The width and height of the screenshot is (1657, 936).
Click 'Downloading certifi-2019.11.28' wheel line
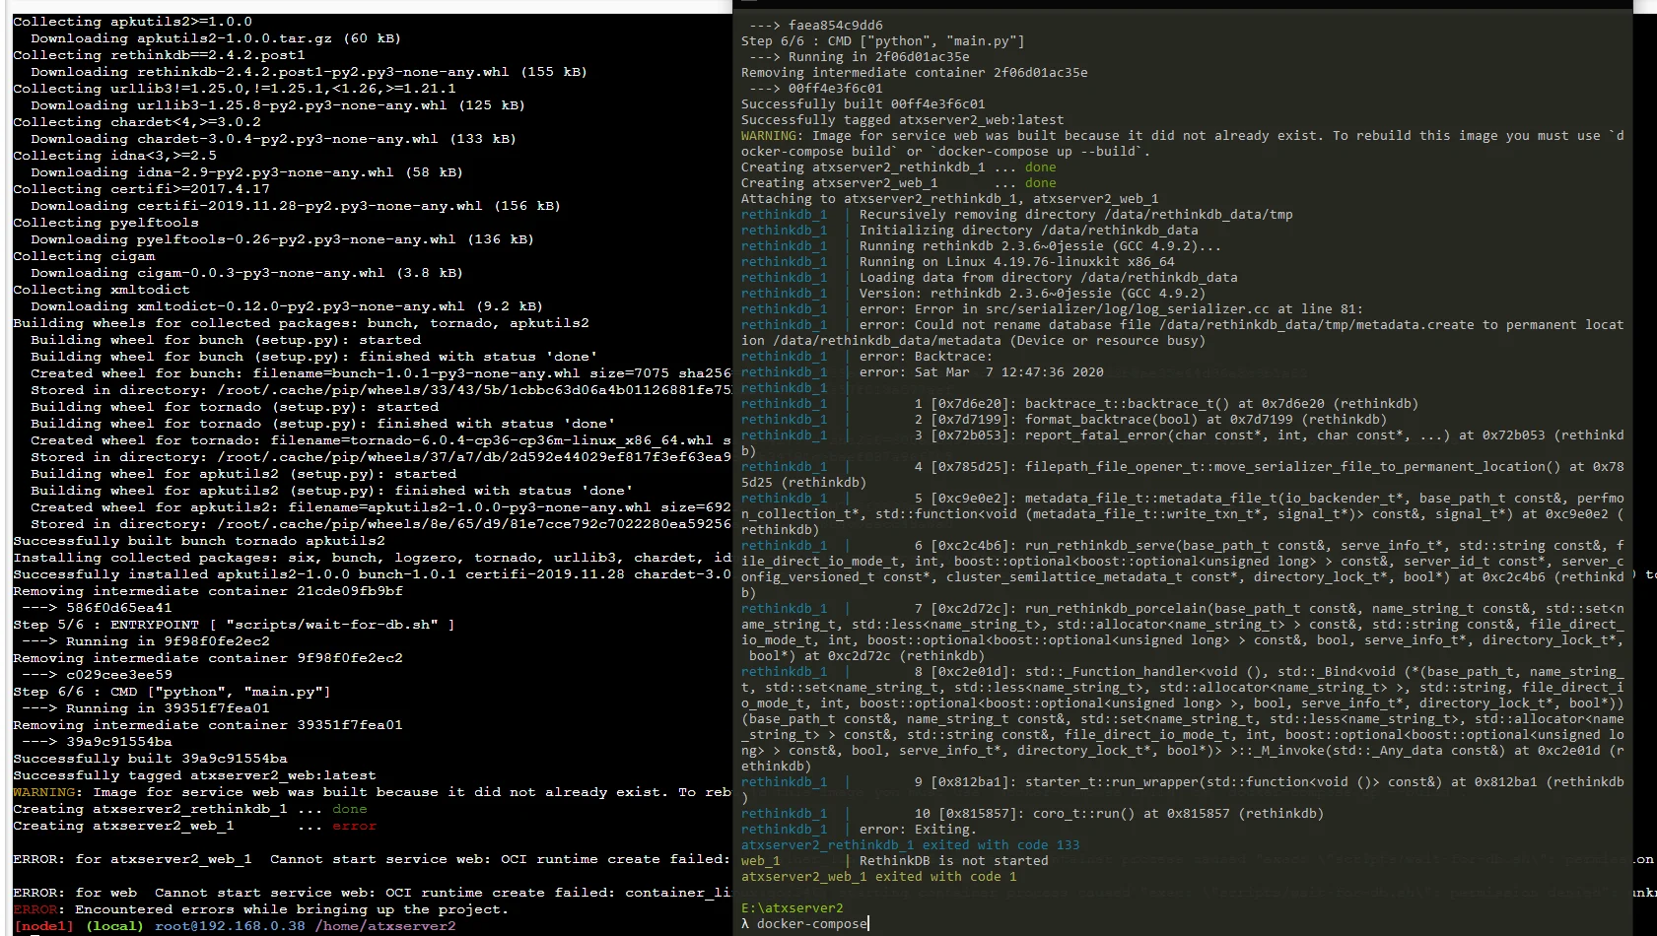(295, 206)
